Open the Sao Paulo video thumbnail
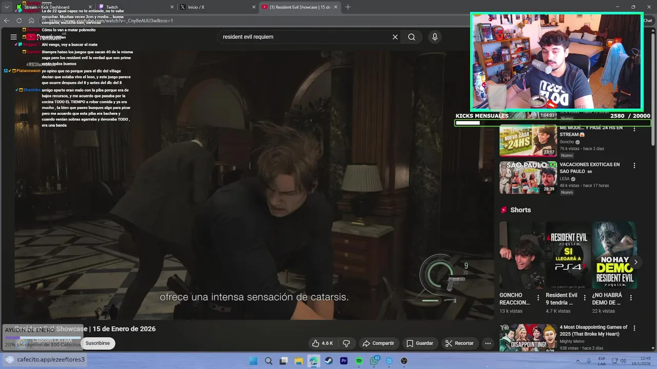 coord(528,177)
